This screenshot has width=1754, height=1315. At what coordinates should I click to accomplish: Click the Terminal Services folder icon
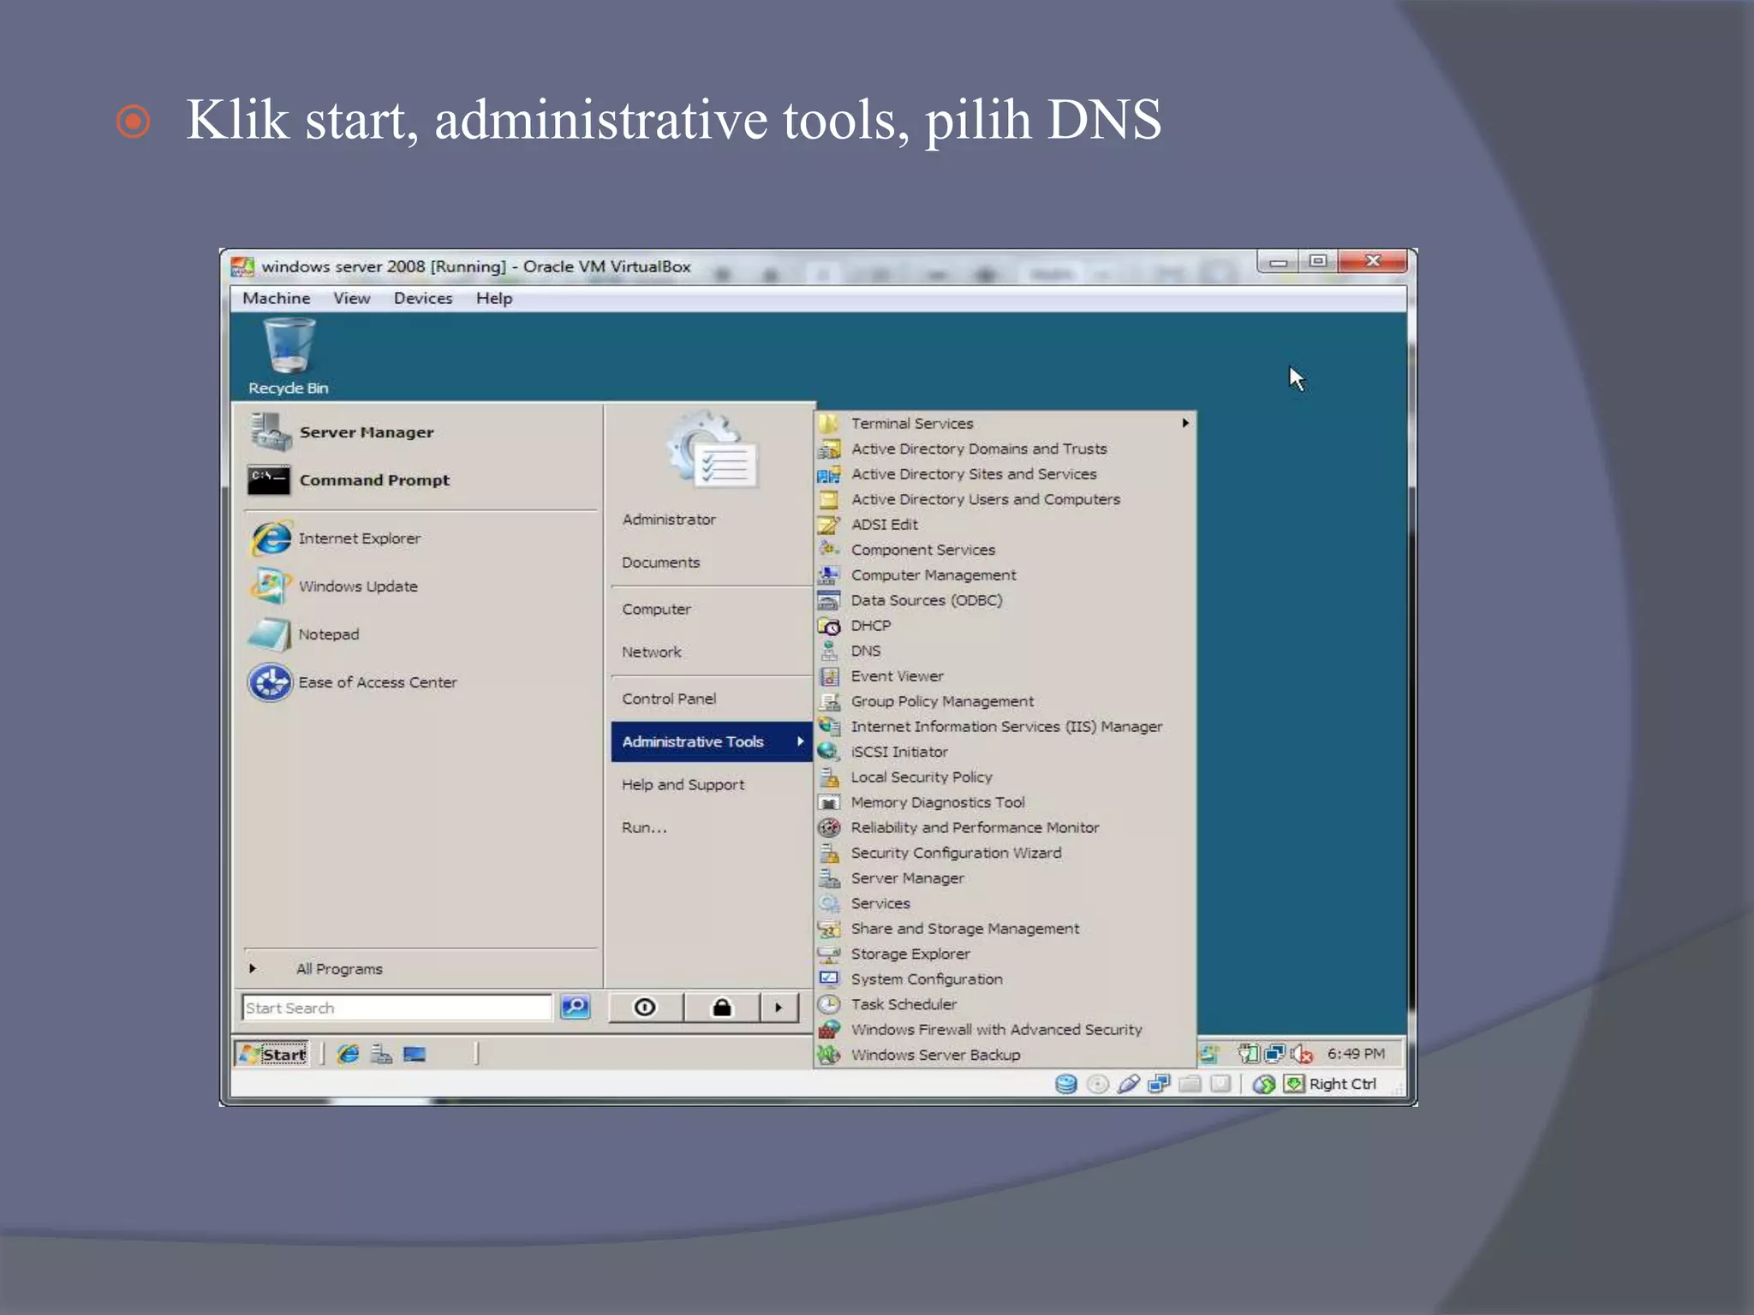(x=828, y=424)
